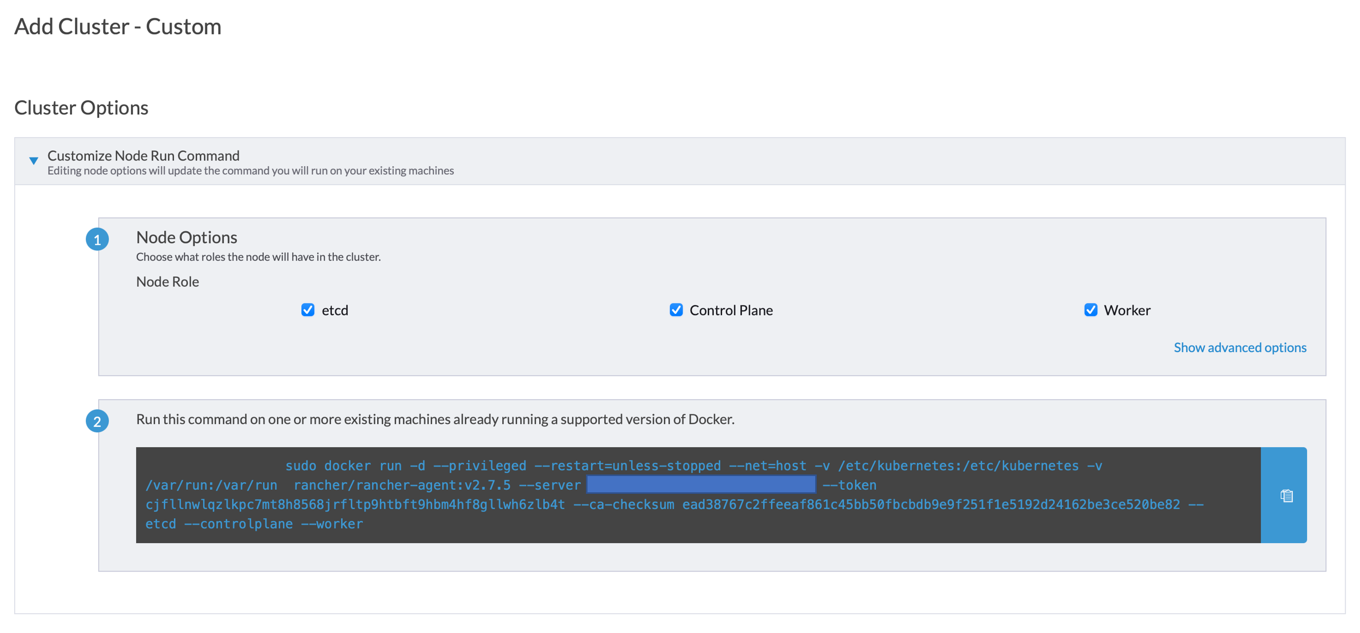This screenshot has height=633, width=1360.
Task: Collapse the Customize Node Run Command triangle
Action: 33,161
